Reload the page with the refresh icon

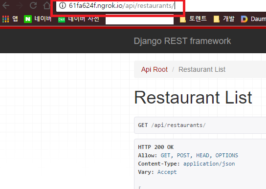pos(33,5)
